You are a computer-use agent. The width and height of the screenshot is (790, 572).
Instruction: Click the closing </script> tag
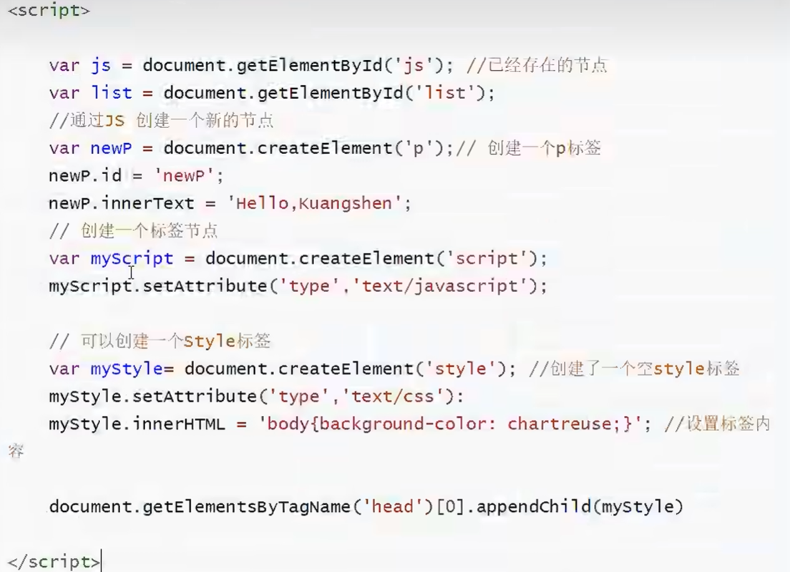click(x=54, y=561)
